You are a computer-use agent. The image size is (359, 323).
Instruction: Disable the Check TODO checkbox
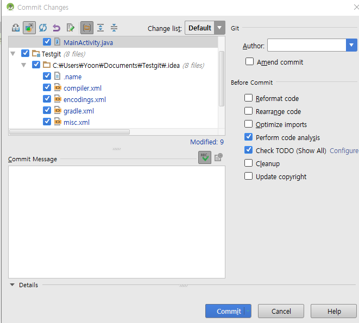[x=248, y=150]
